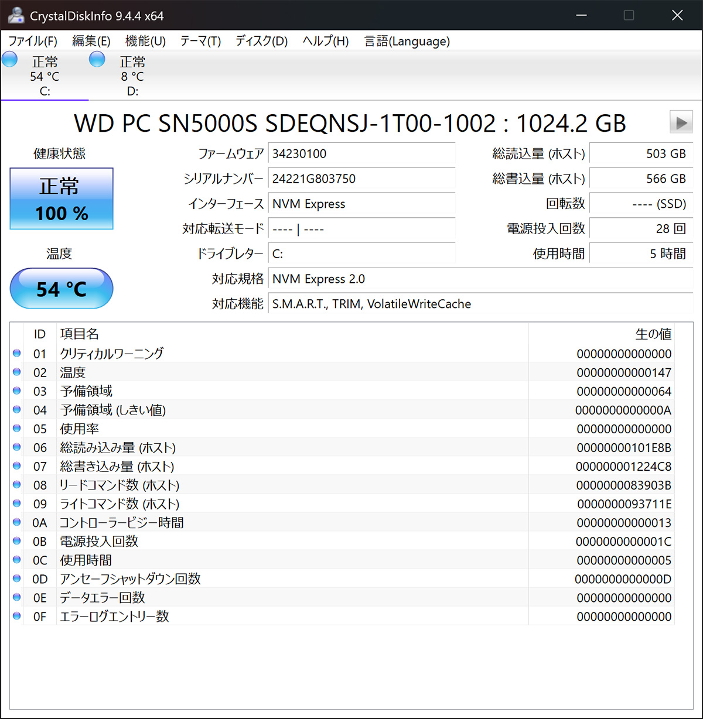
Task: Switch to the C: disk tab at 54 °C
Action: pyautogui.click(x=45, y=76)
